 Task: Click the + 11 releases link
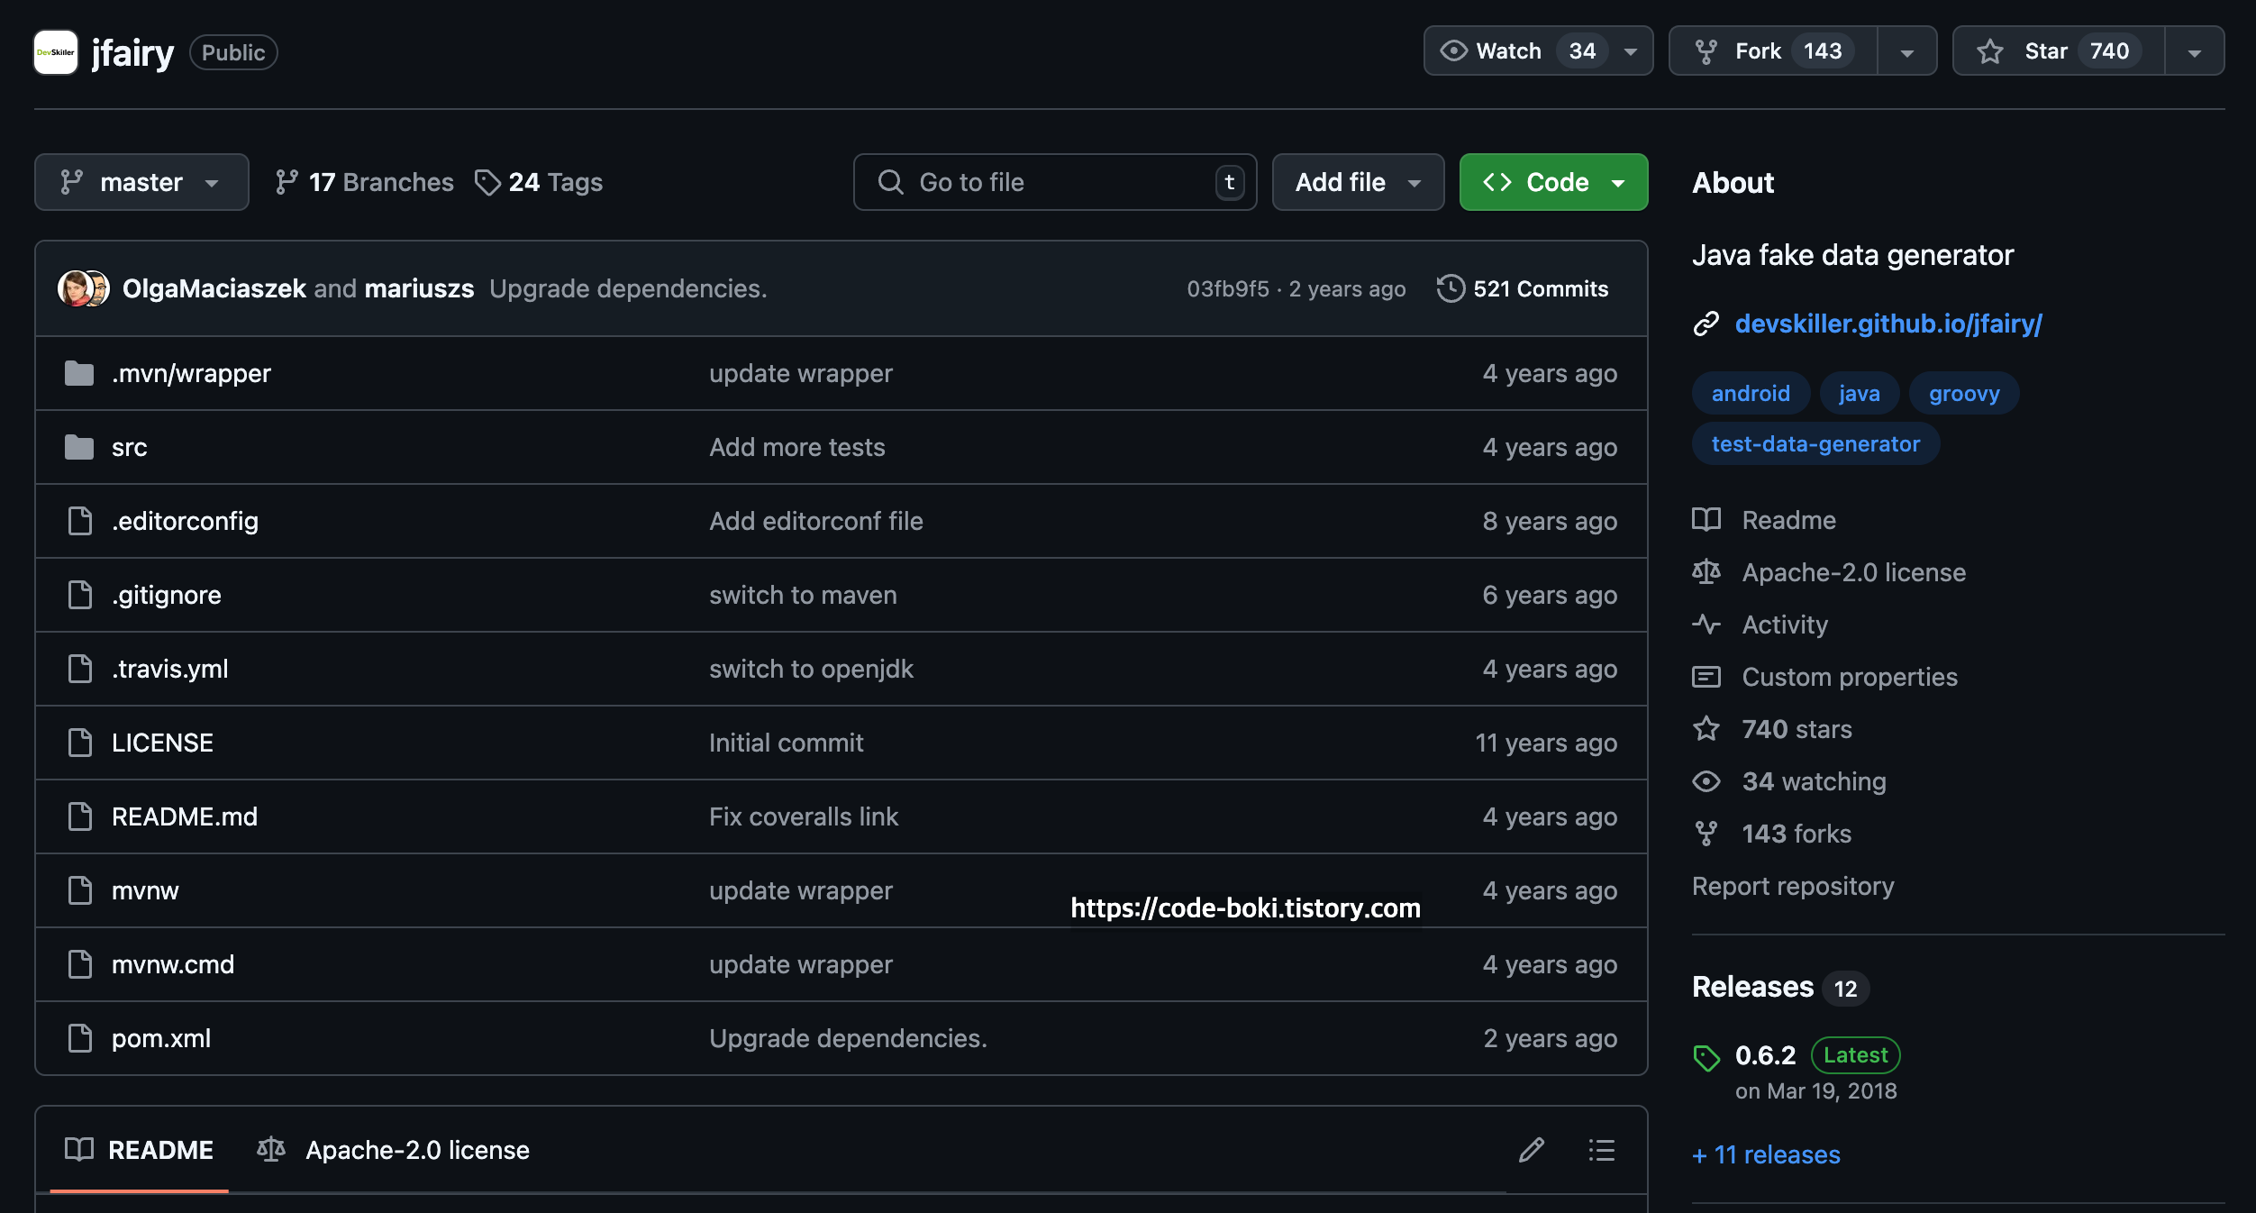(x=1766, y=1154)
